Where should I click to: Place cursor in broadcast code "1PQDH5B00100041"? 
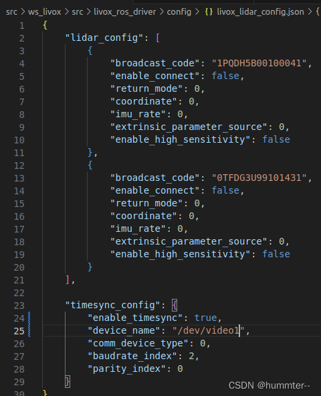(259, 63)
